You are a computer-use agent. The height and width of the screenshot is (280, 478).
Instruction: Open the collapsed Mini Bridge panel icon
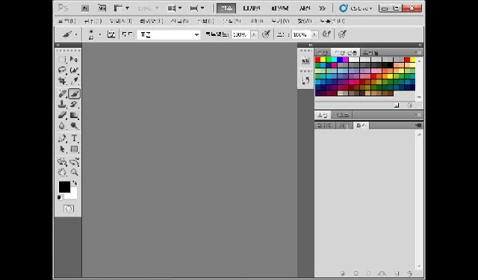coord(305,60)
